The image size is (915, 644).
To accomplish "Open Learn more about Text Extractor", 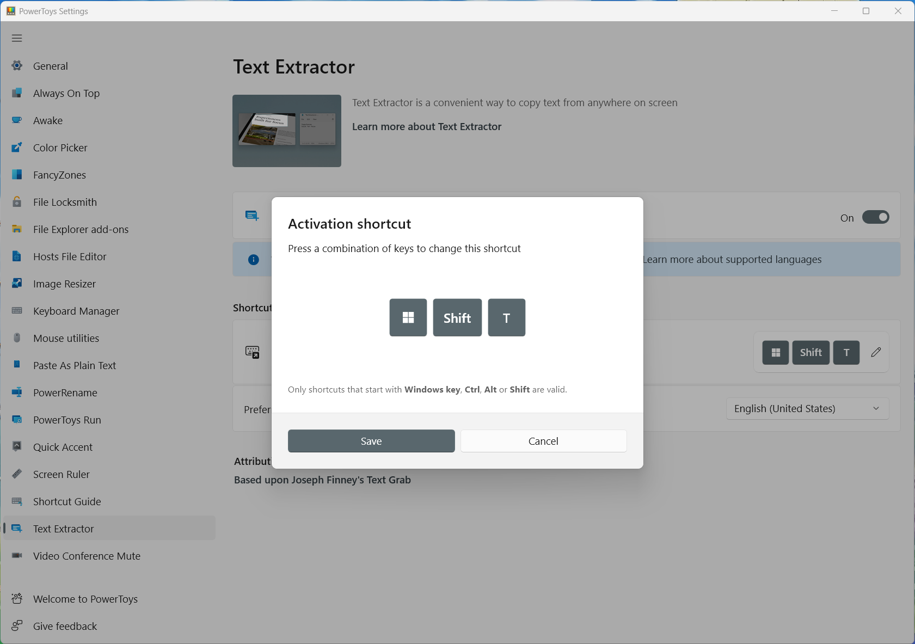I will point(427,126).
